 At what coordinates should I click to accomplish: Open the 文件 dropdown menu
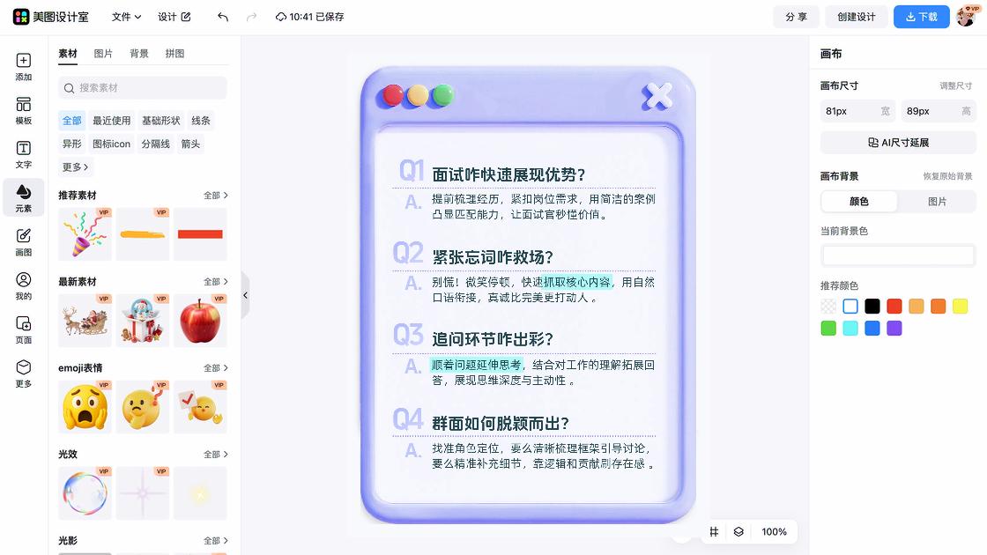click(x=123, y=17)
